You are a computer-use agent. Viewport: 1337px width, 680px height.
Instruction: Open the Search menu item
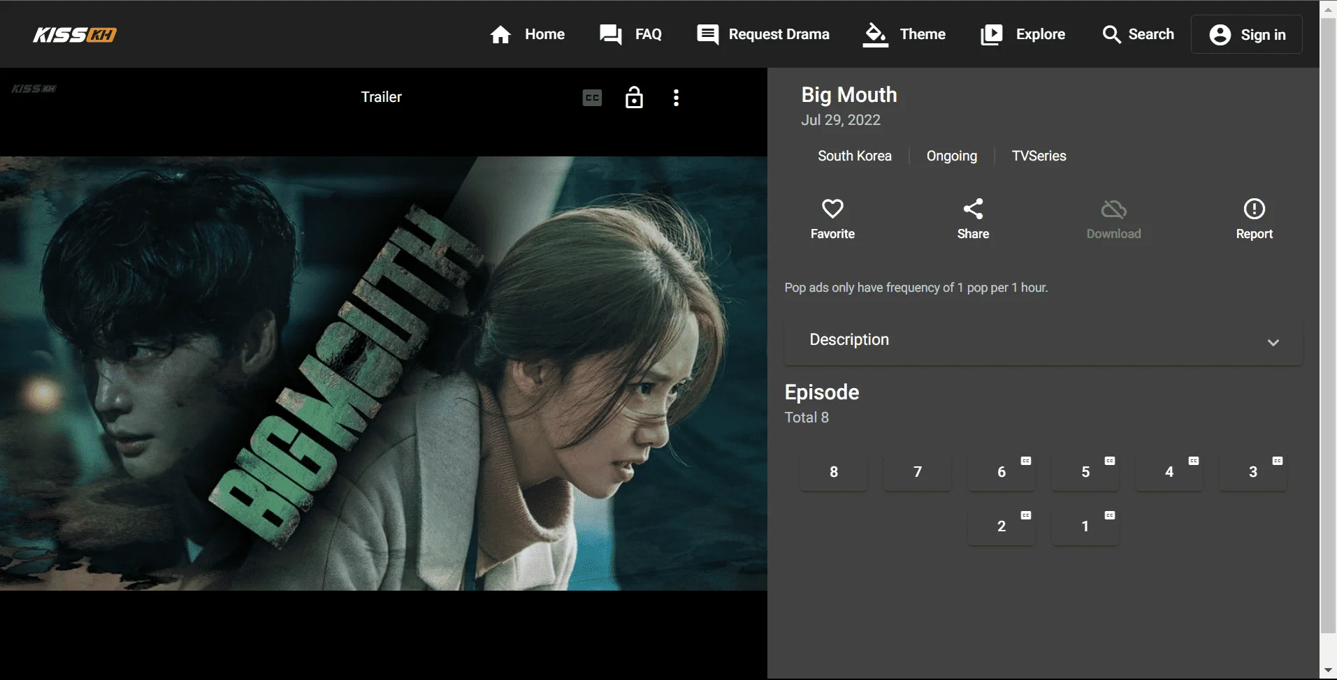[1151, 34]
